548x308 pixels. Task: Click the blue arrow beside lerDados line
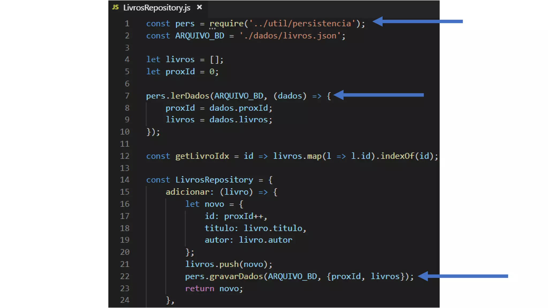[379, 95]
